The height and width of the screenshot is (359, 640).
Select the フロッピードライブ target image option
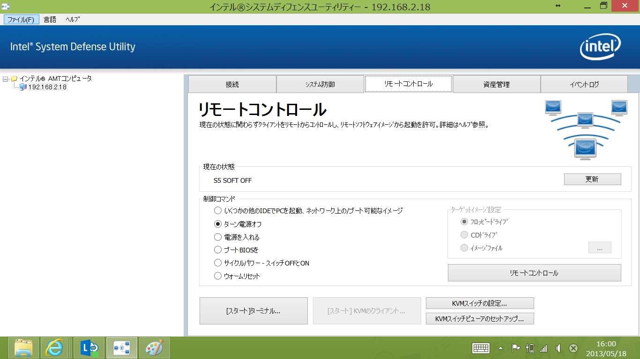tap(464, 222)
